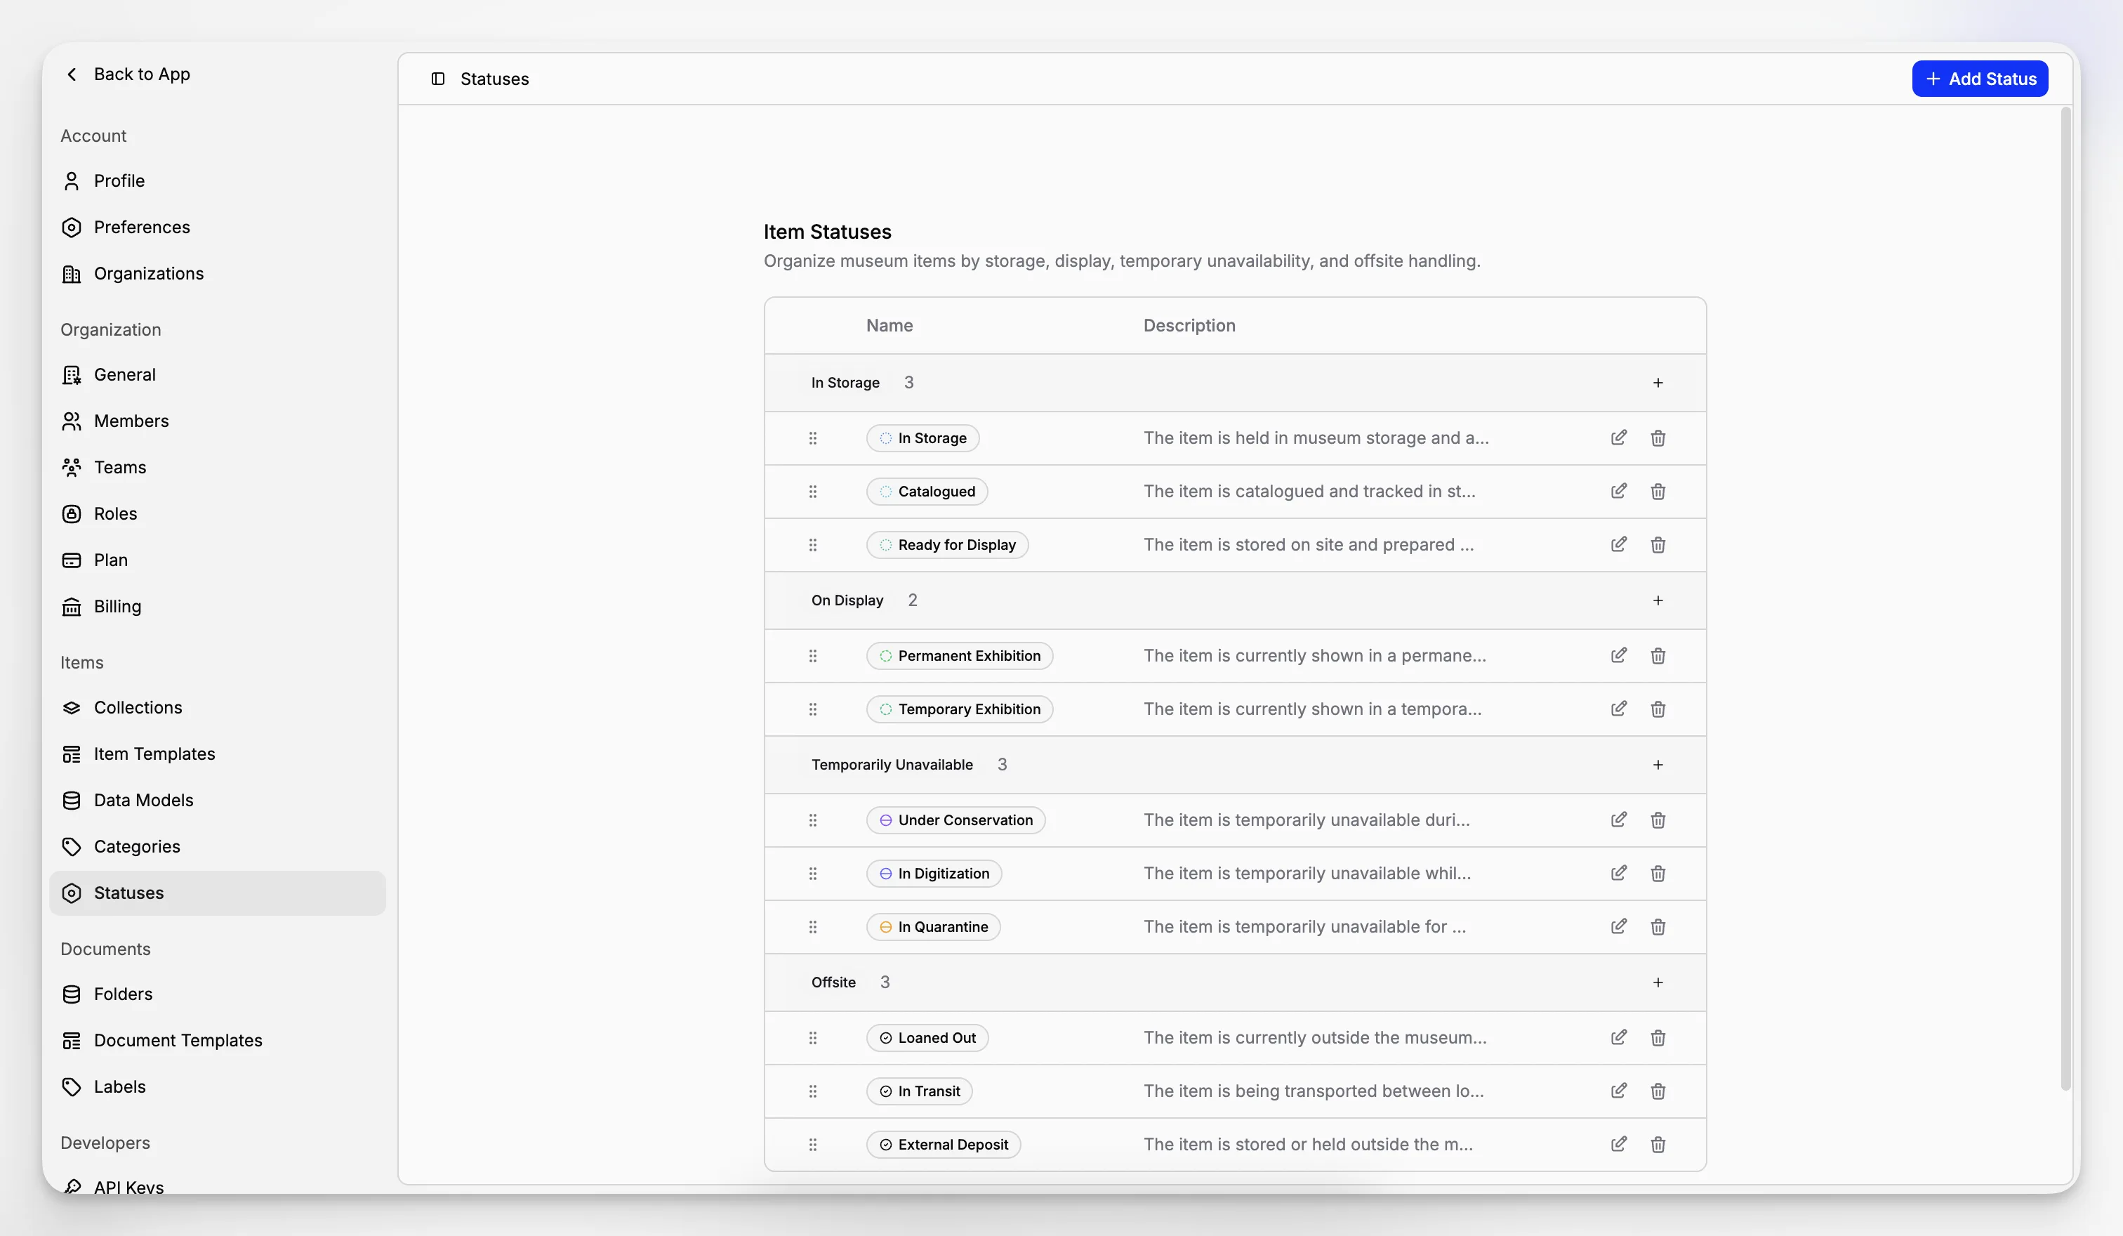Delete the In Storage status

click(x=1657, y=438)
